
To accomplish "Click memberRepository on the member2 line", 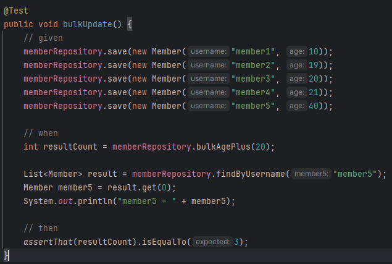I will pos(63,65).
